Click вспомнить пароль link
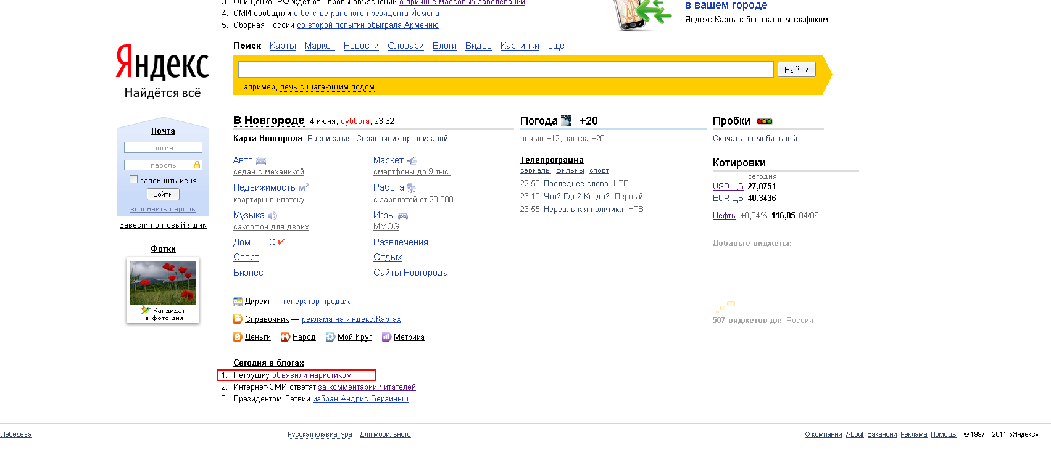Screen dimensions: 1051x476 click(163, 210)
